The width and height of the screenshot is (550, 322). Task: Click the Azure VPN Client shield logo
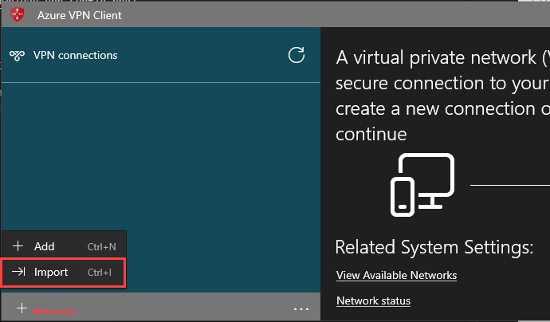tap(18, 14)
